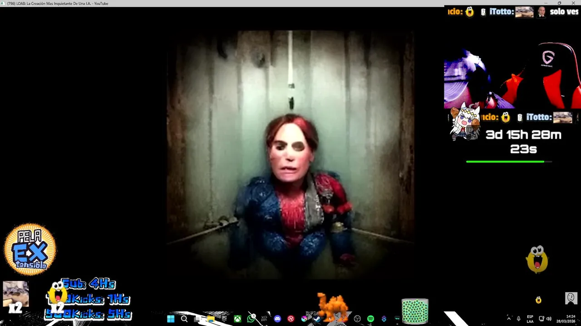
Task: Open the Windows Start menu
Action: tap(171, 319)
